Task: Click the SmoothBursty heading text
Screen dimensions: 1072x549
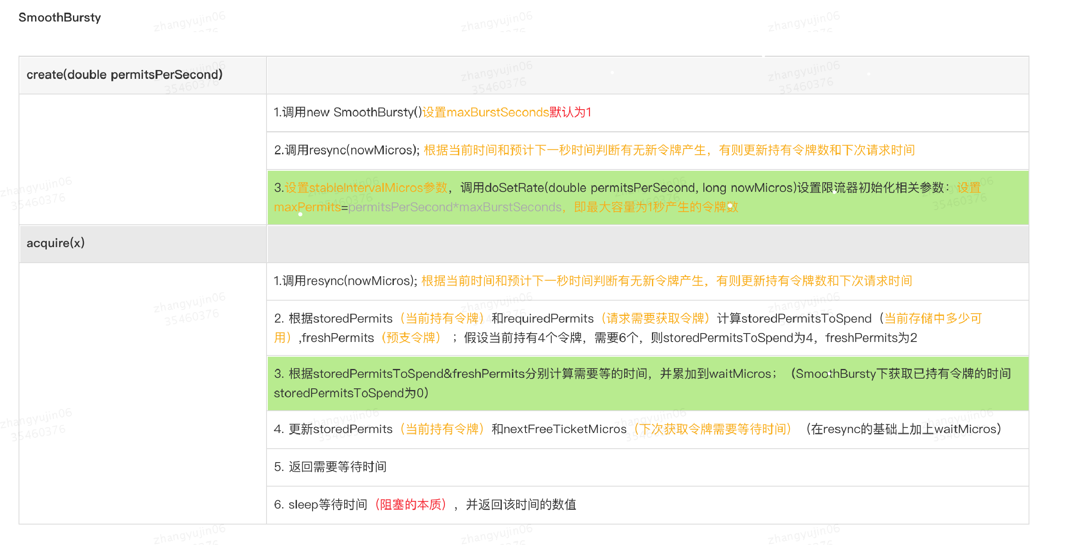Action: click(59, 17)
